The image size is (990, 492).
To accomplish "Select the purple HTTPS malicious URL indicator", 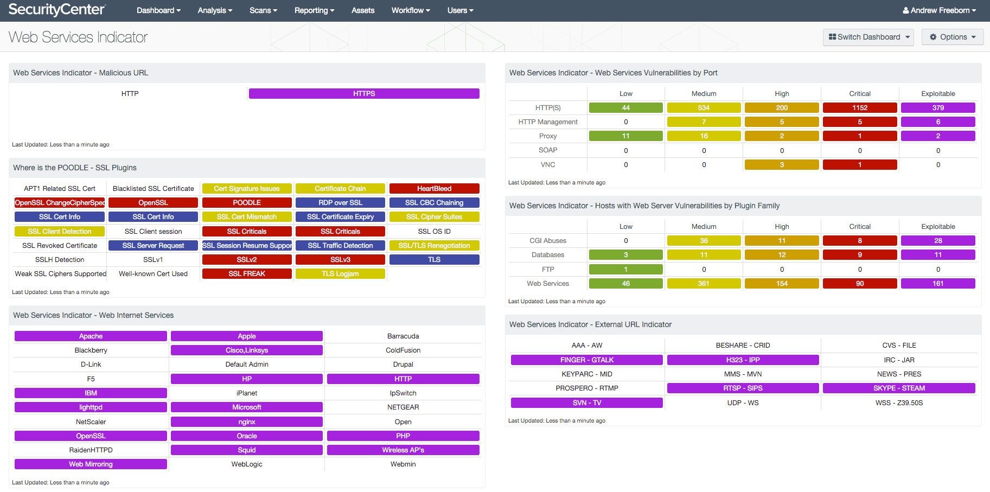I will pyautogui.click(x=364, y=94).
